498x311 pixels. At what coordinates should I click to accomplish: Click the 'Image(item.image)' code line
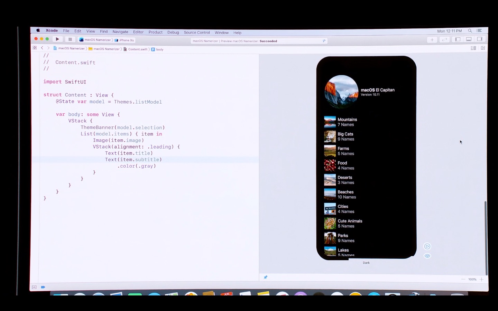tap(118, 140)
